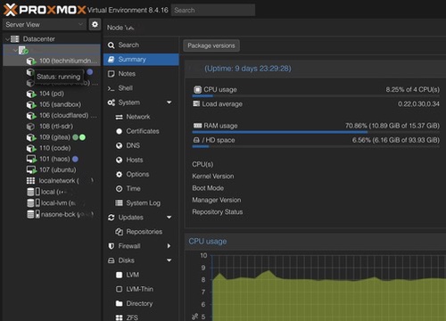Click the localnetwork grid icon
Image resolution: width=446 pixels, height=321 pixels.
click(x=30, y=181)
